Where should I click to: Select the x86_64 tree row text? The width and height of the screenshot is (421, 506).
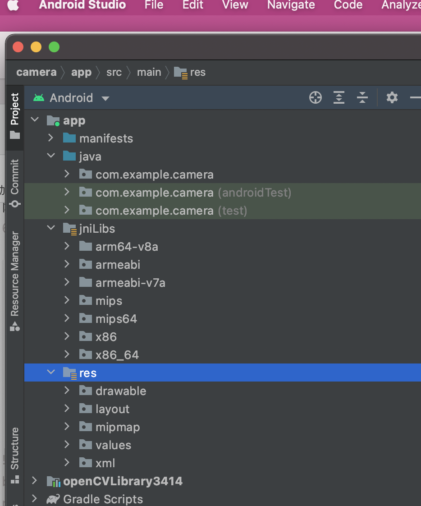[x=117, y=355]
